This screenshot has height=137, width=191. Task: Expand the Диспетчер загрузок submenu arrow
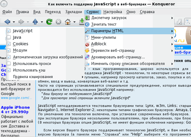(172, 18)
